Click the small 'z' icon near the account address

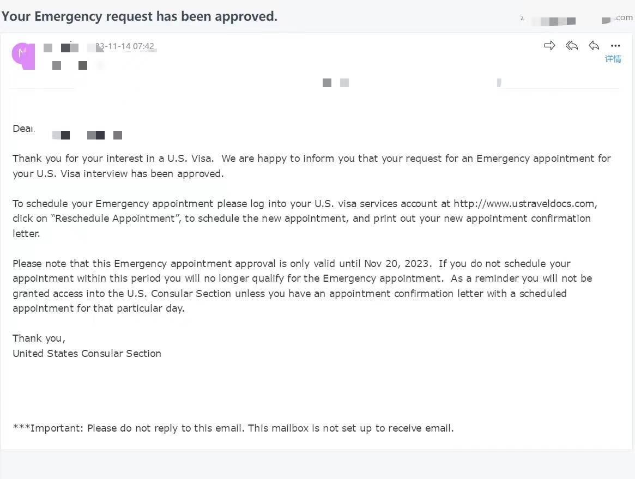point(522,18)
